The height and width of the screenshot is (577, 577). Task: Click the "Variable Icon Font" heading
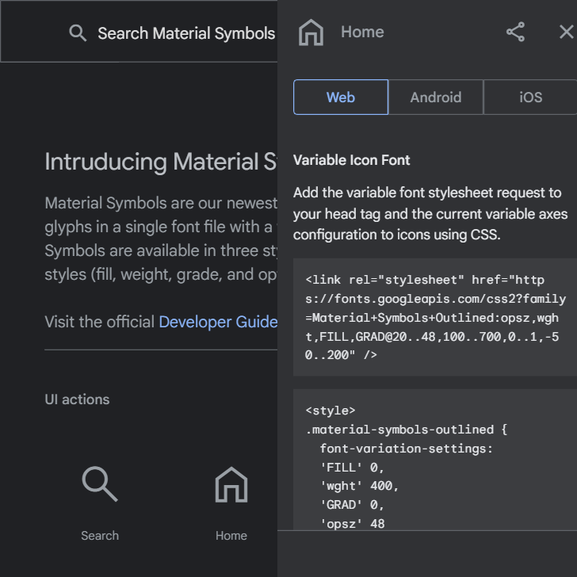point(352,160)
